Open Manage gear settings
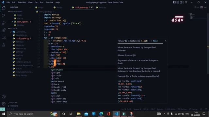The height and width of the screenshot is (117, 209). [4, 104]
